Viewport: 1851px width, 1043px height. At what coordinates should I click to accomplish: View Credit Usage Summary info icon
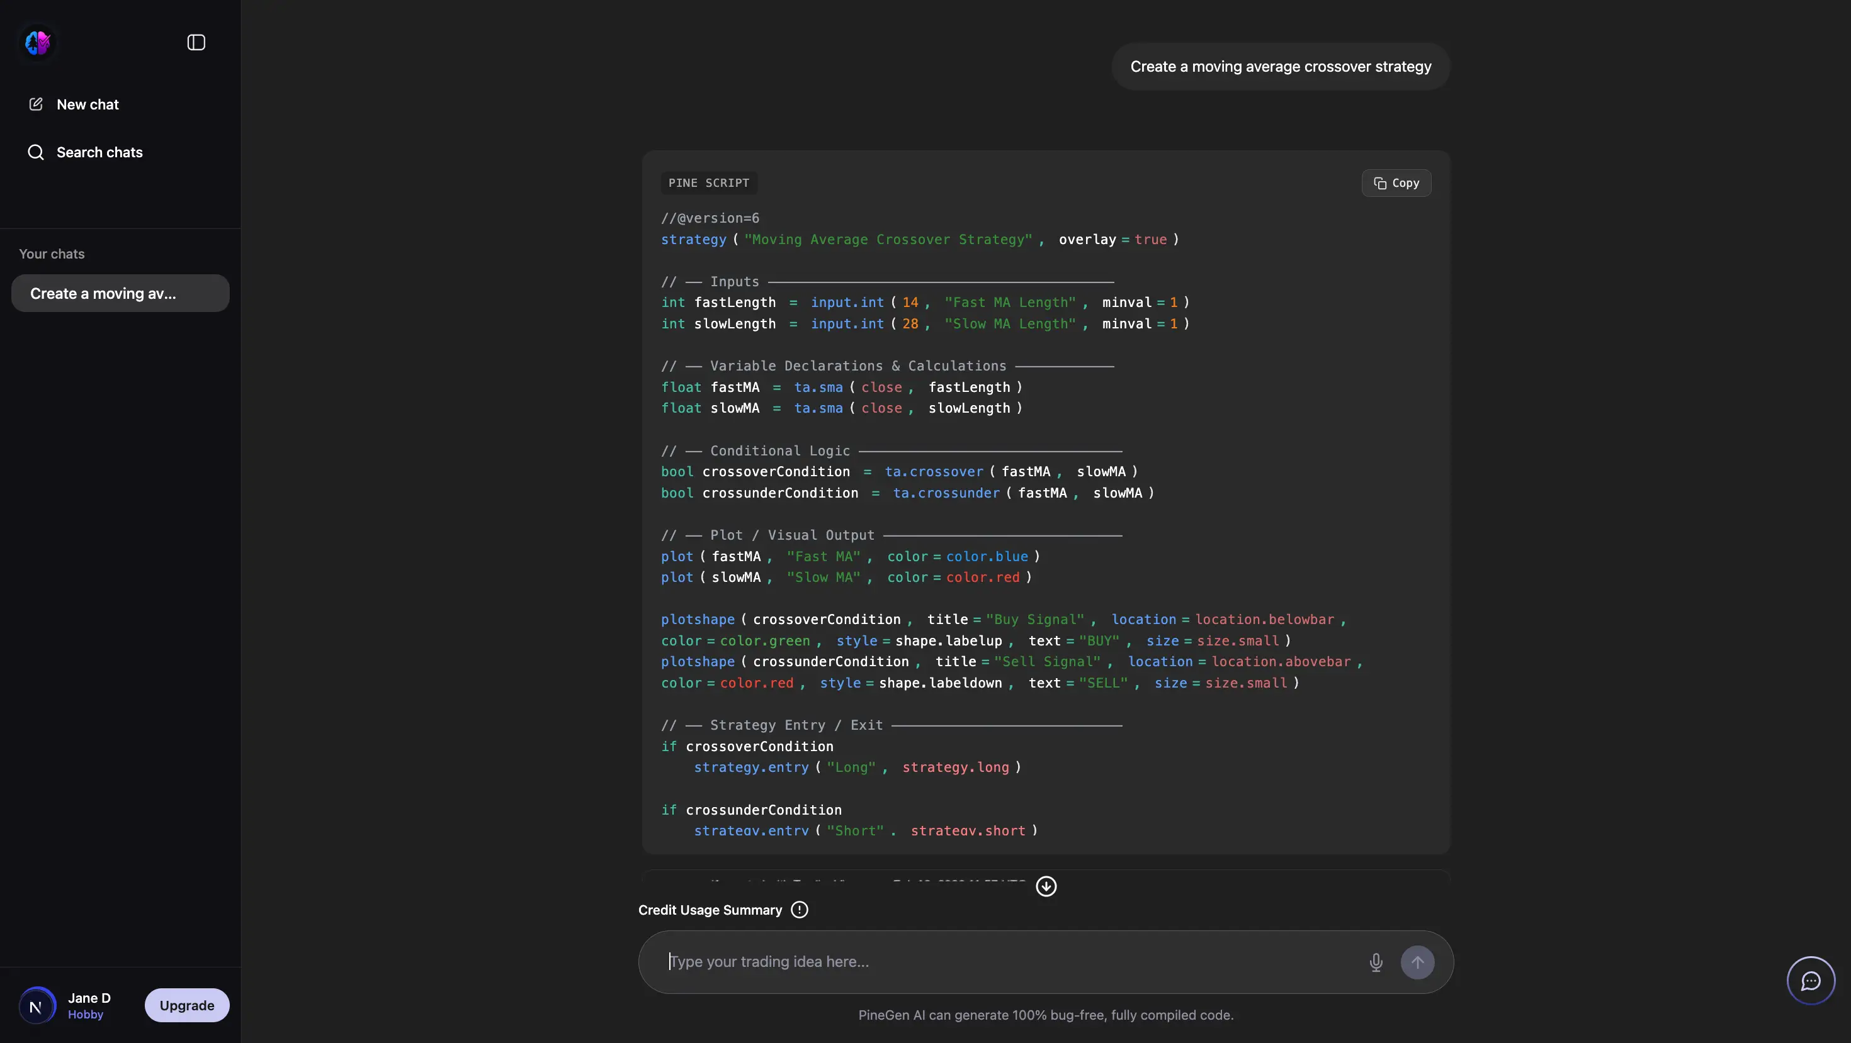799,910
